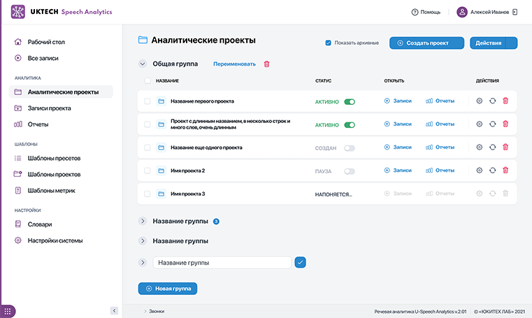This screenshot has width=532, height=318.
Task: Click the Новая группа button
Action: (168, 289)
